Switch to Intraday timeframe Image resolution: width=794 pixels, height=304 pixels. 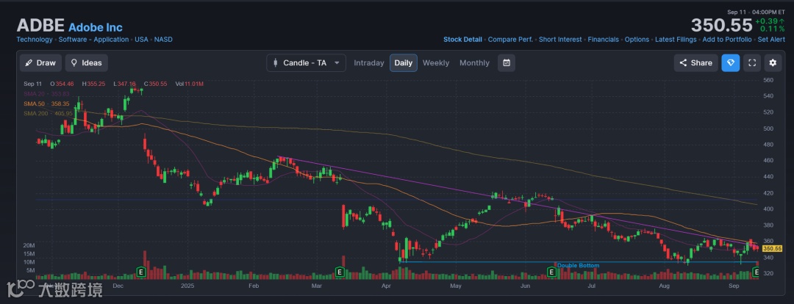tap(368, 62)
